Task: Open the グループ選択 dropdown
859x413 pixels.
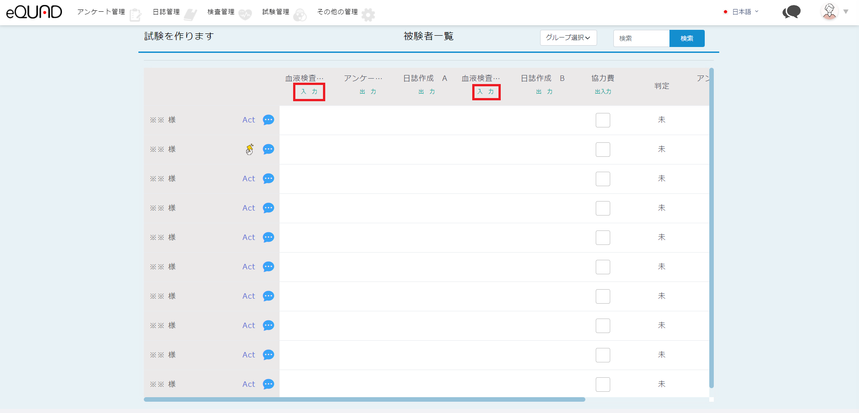Action: pyautogui.click(x=568, y=38)
